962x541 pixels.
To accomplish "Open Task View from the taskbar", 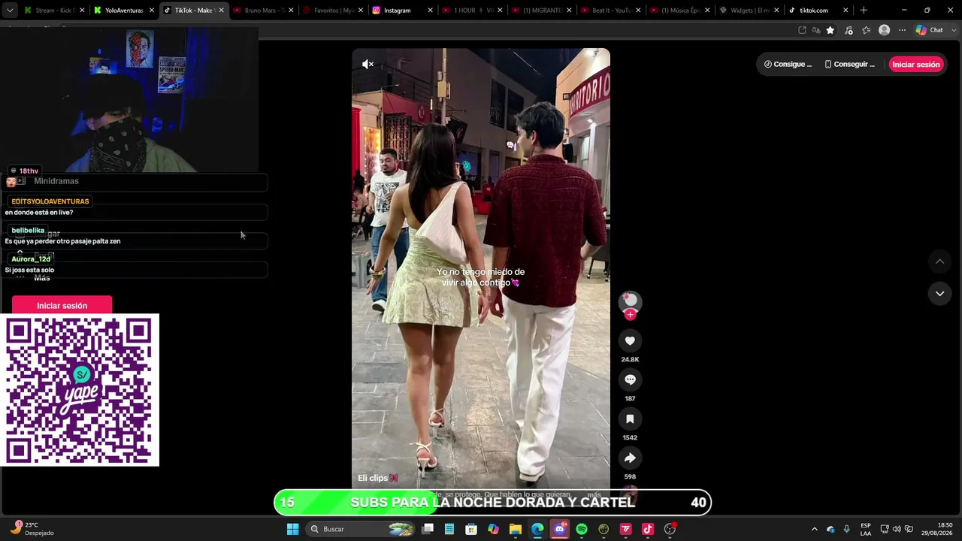I will [428, 529].
